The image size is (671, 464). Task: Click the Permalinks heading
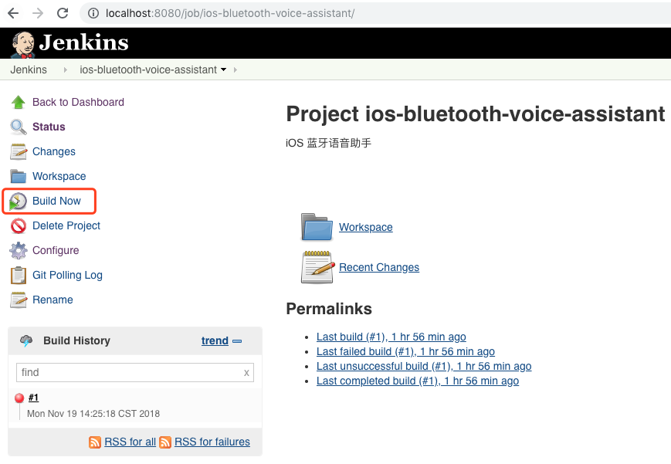click(x=329, y=309)
